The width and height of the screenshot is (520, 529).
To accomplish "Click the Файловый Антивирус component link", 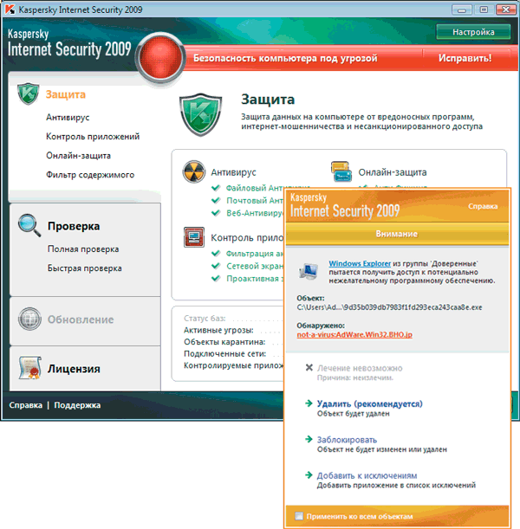I will (256, 188).
